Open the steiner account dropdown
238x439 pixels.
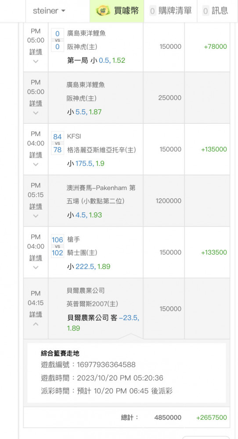point(49,11)
